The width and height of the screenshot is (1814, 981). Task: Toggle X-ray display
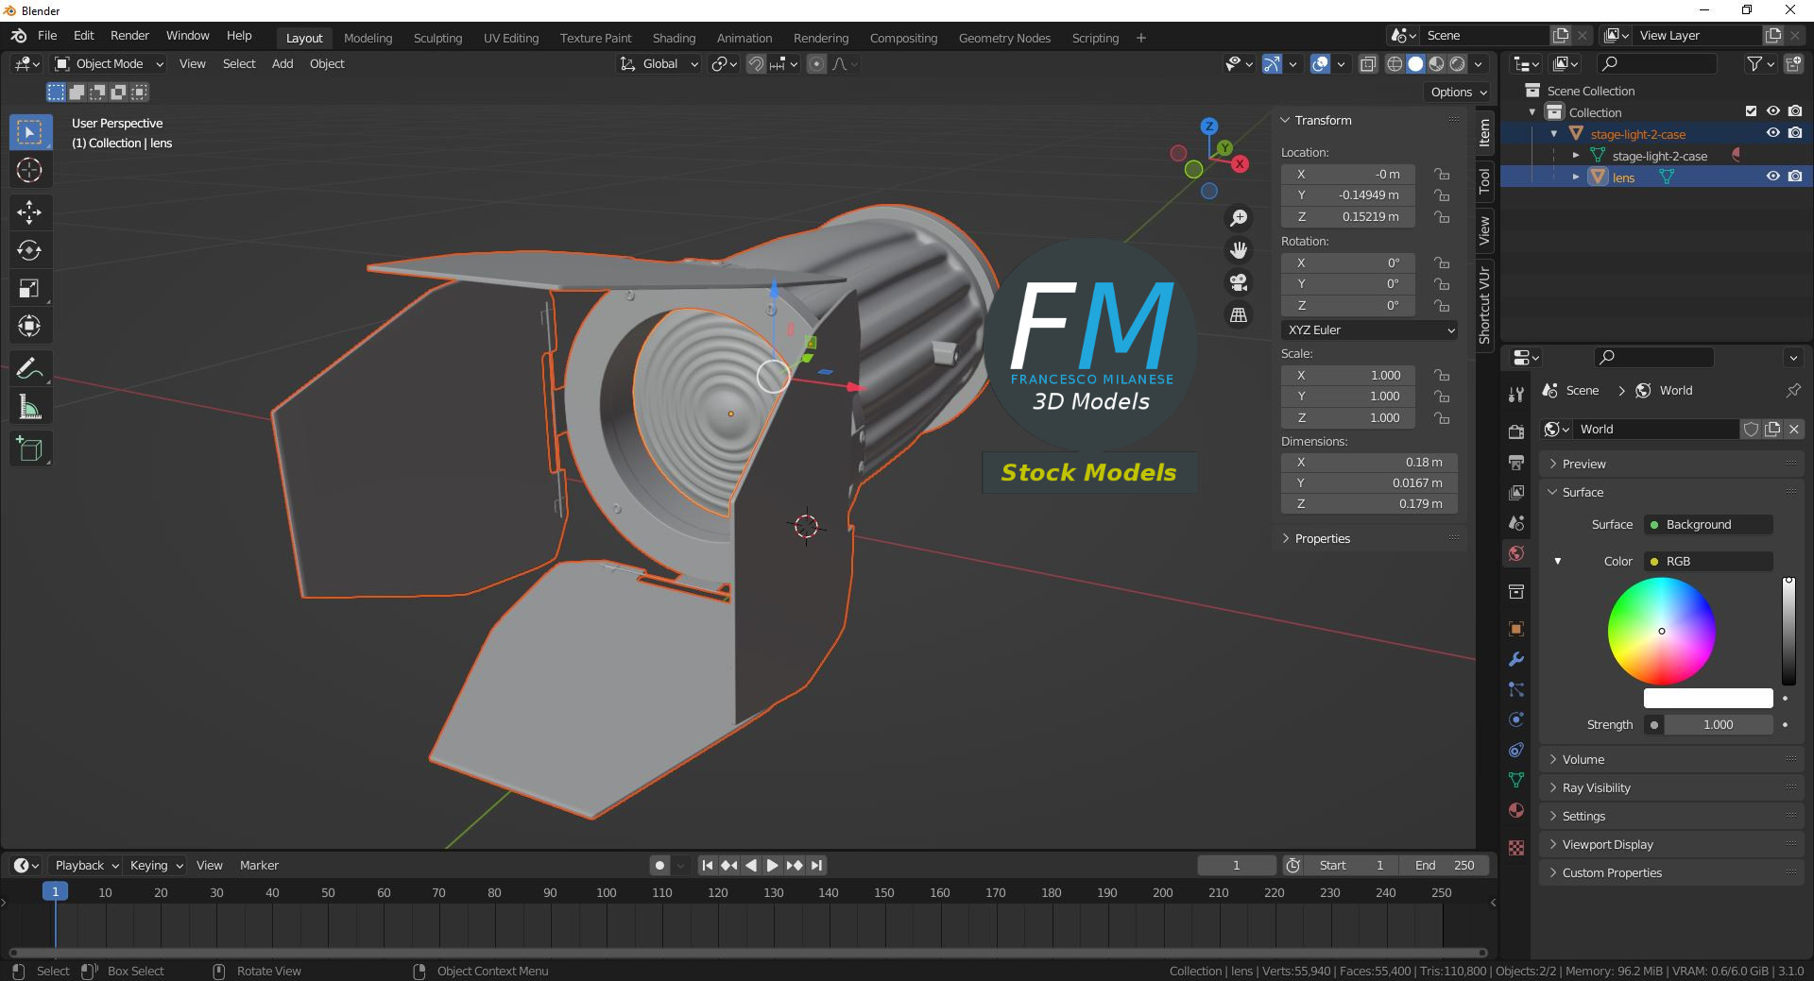click(1367, 64)
